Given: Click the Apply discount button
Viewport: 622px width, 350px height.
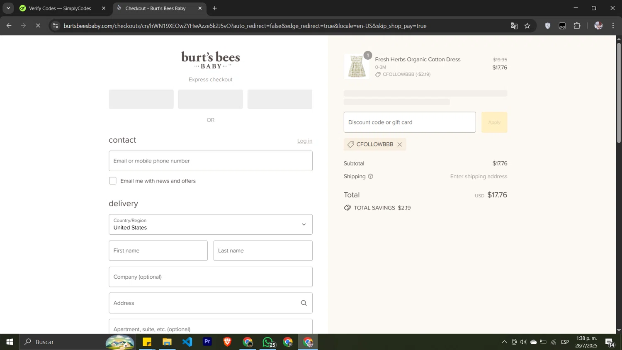Looking at the screenshot, I should point(494,122).
